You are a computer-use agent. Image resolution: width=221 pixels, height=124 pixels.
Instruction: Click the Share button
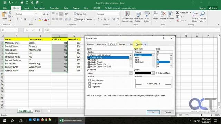(213, 8)
